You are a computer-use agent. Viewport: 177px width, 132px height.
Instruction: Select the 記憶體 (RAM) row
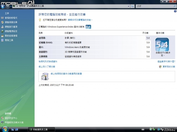pos(95,43)
